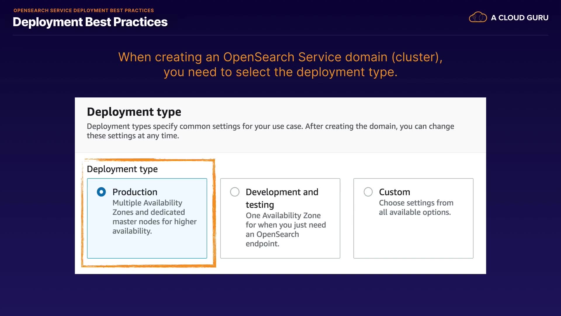The height and width of the screenshot is (316, 561).
Task: Click the Production label text
Action: 135,192
